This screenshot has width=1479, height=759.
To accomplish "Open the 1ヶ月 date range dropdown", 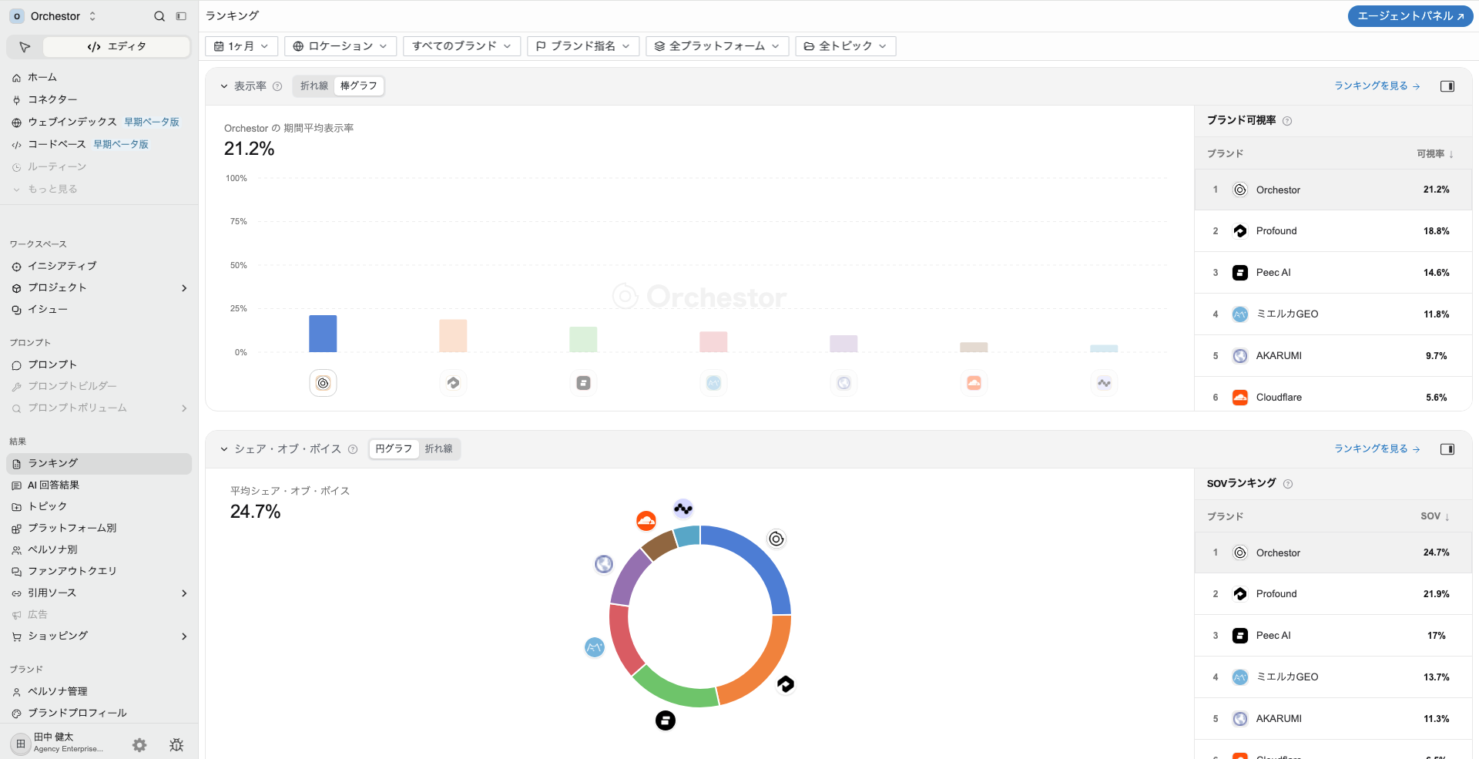I will [241, 46].
